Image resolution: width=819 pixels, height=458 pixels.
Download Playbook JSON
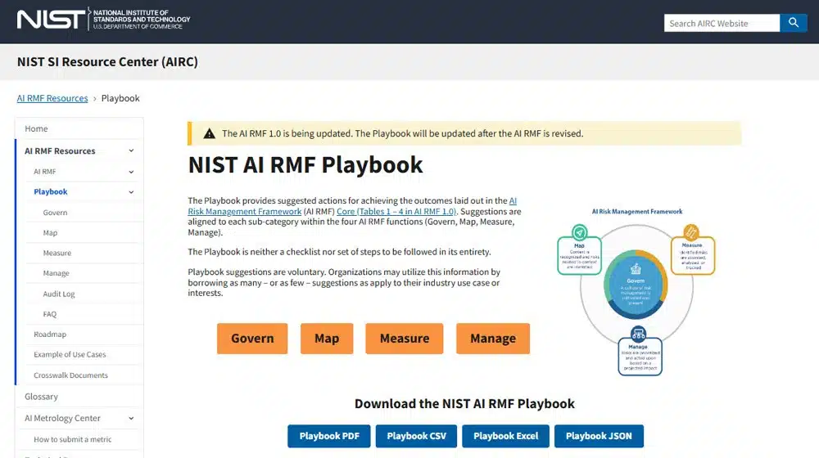[x=599, y=436]
